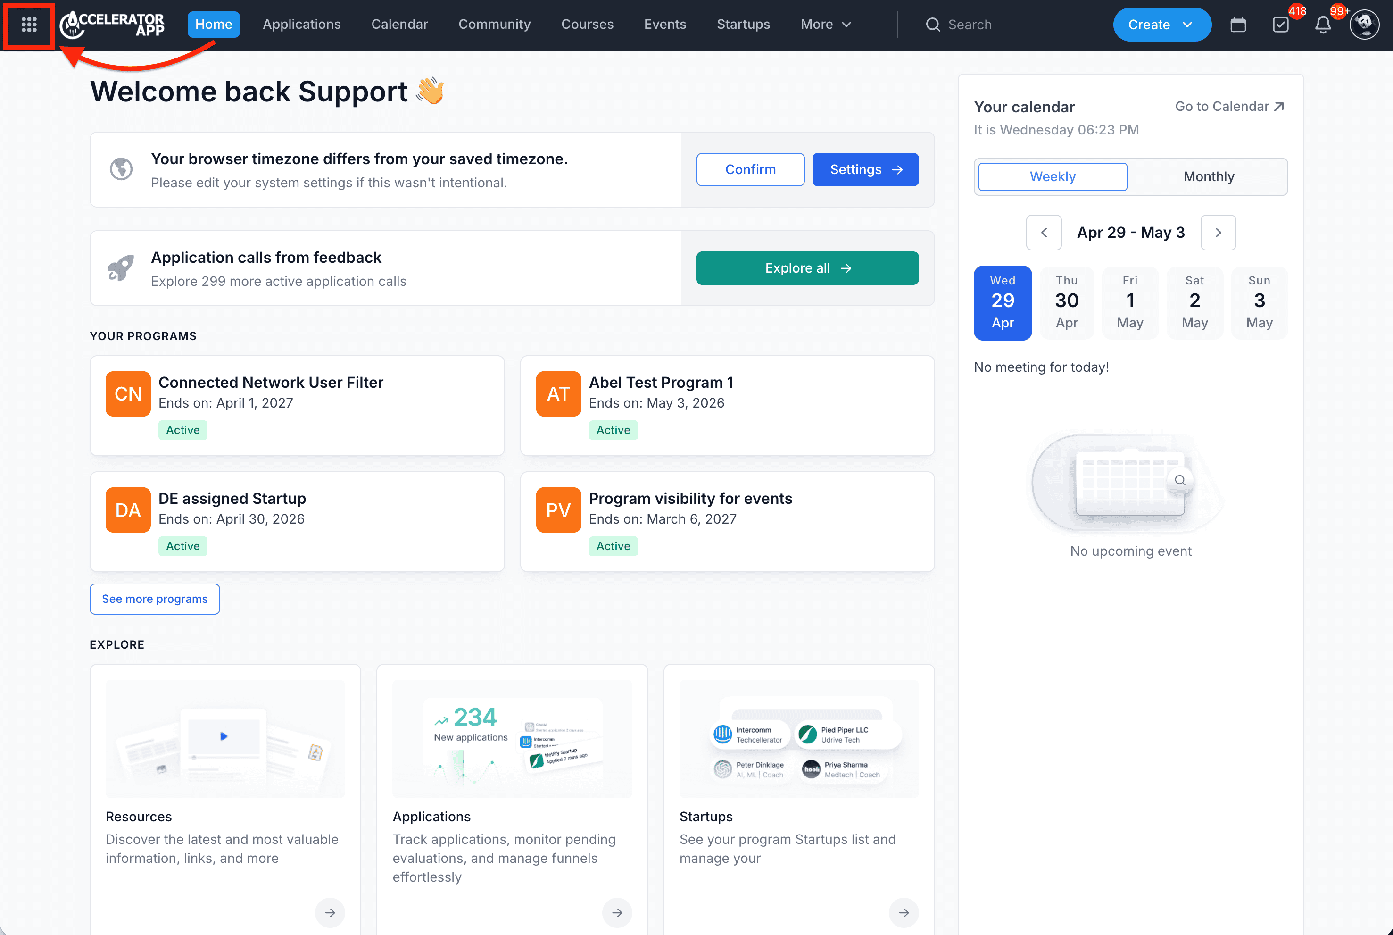
Task: Go to the Home tab
Action: point(214,25)
